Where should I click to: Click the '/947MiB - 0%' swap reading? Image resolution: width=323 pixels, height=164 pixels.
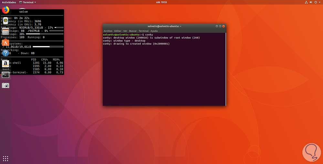tap(38, 31)
